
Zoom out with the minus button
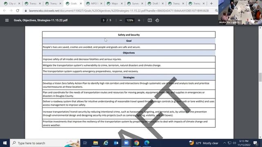(121, 20)
